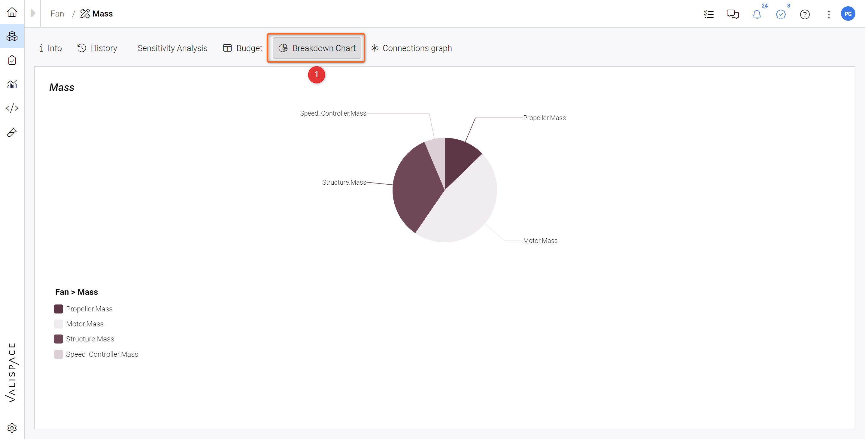Open the approvals badge with 3 count

pyautogui.click(x=781, y=14)
